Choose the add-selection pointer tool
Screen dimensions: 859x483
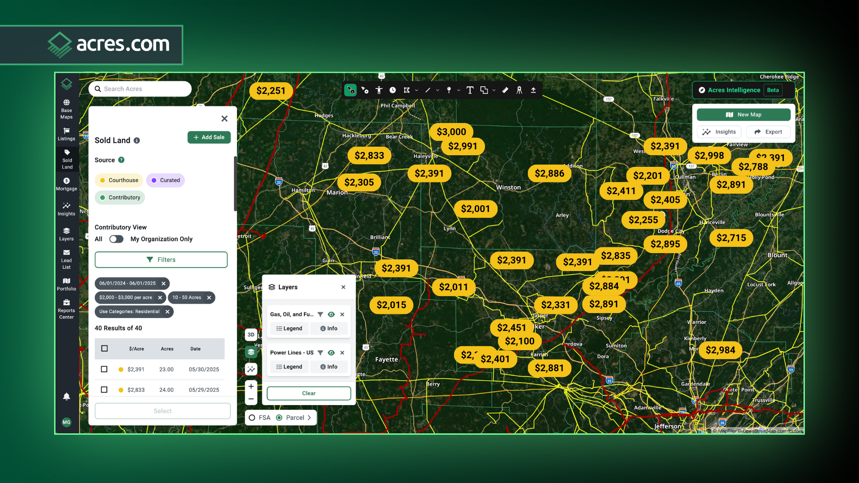[365, 90]
